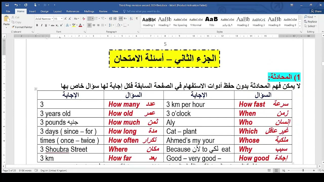Show or hide paragraph marks
The height and width of the screenshot is (182, 324).
(137, 19)
